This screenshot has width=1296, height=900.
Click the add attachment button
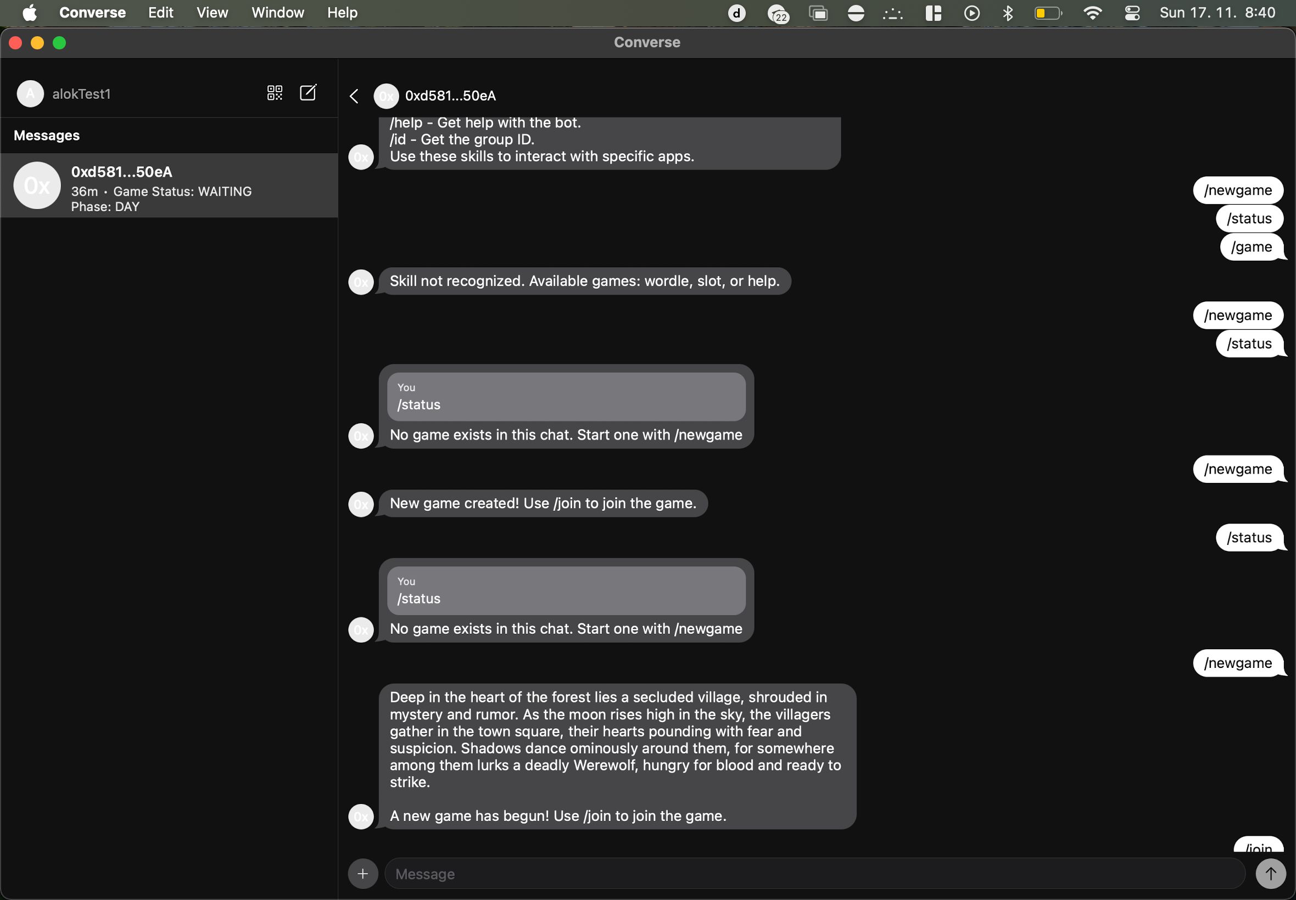click(x=364, y=874)
